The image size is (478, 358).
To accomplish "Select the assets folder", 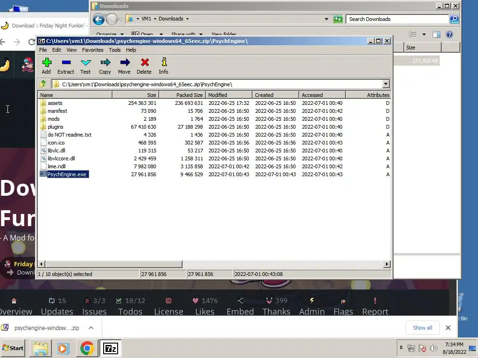I will (55, 103).
